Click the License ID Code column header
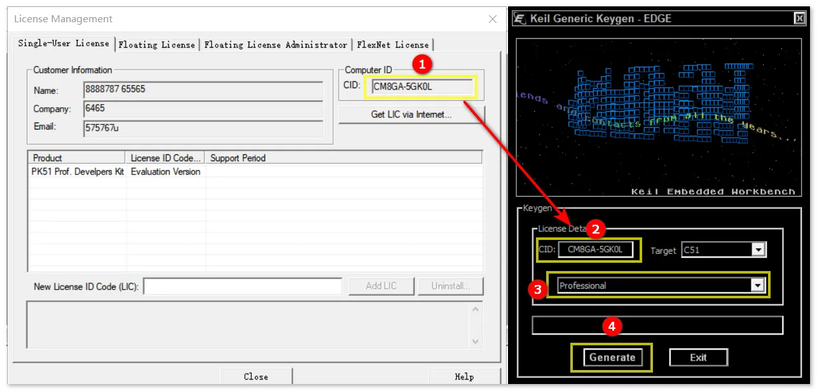Screen dimensions: 817x391 (x=166, y=157)
